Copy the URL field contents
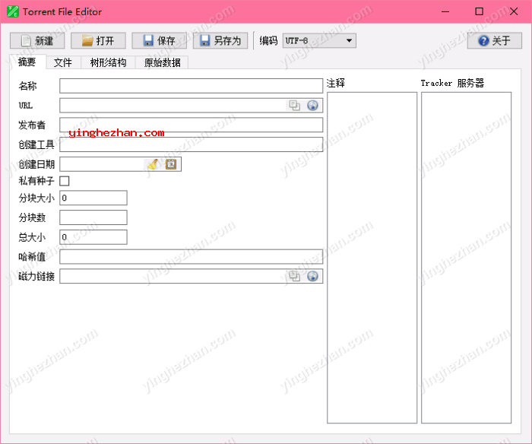 [x=294, y=106]
